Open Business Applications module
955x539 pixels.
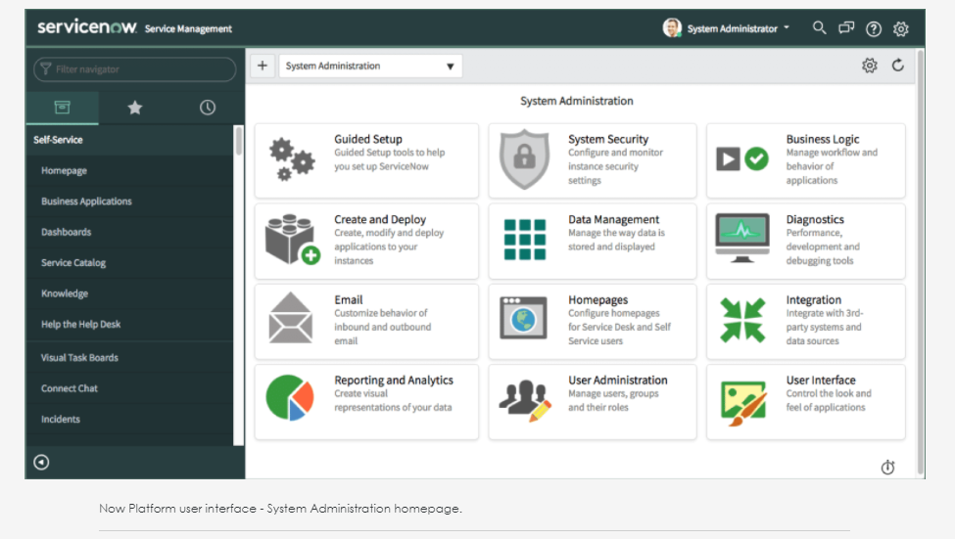tap(86, 202)
